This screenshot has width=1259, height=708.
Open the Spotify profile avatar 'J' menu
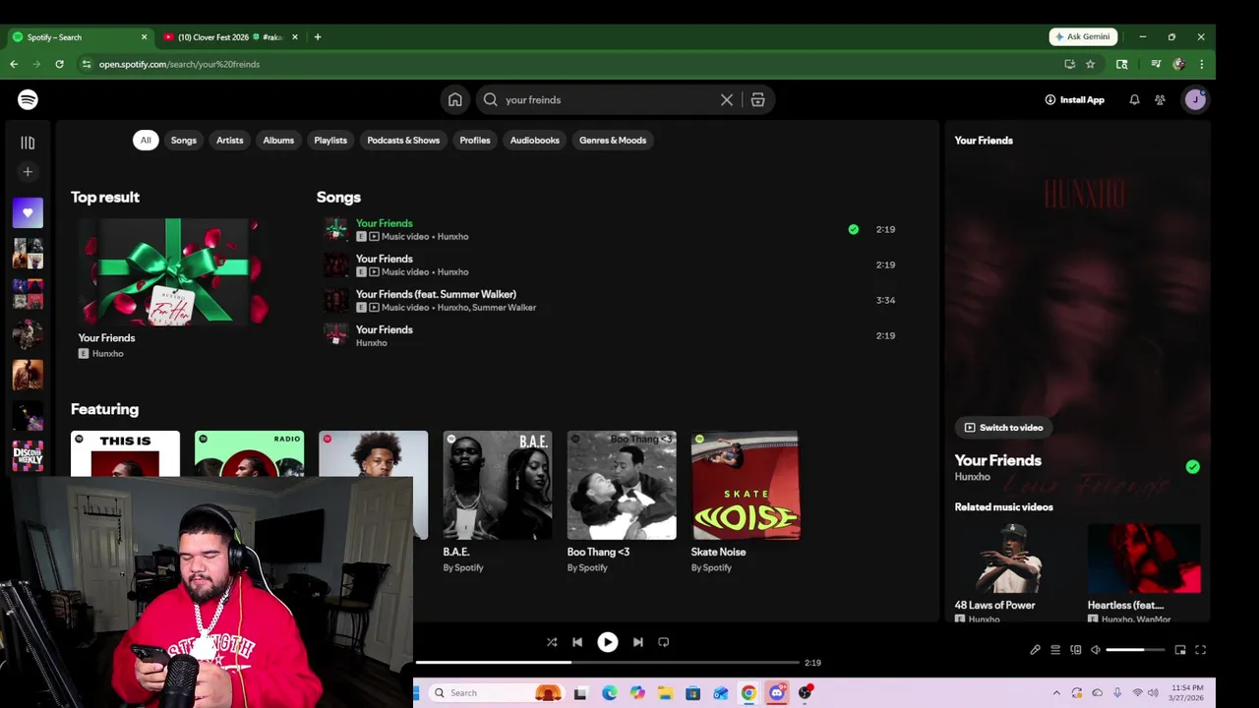click(1195, 99)
